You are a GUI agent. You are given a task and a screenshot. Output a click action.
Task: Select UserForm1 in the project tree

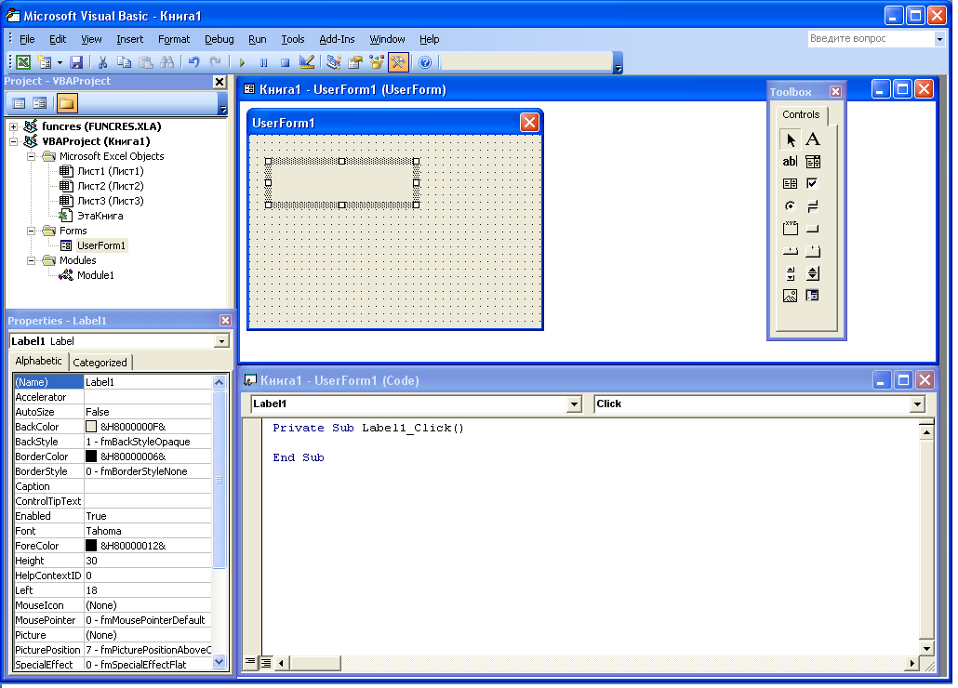point(100,245)
